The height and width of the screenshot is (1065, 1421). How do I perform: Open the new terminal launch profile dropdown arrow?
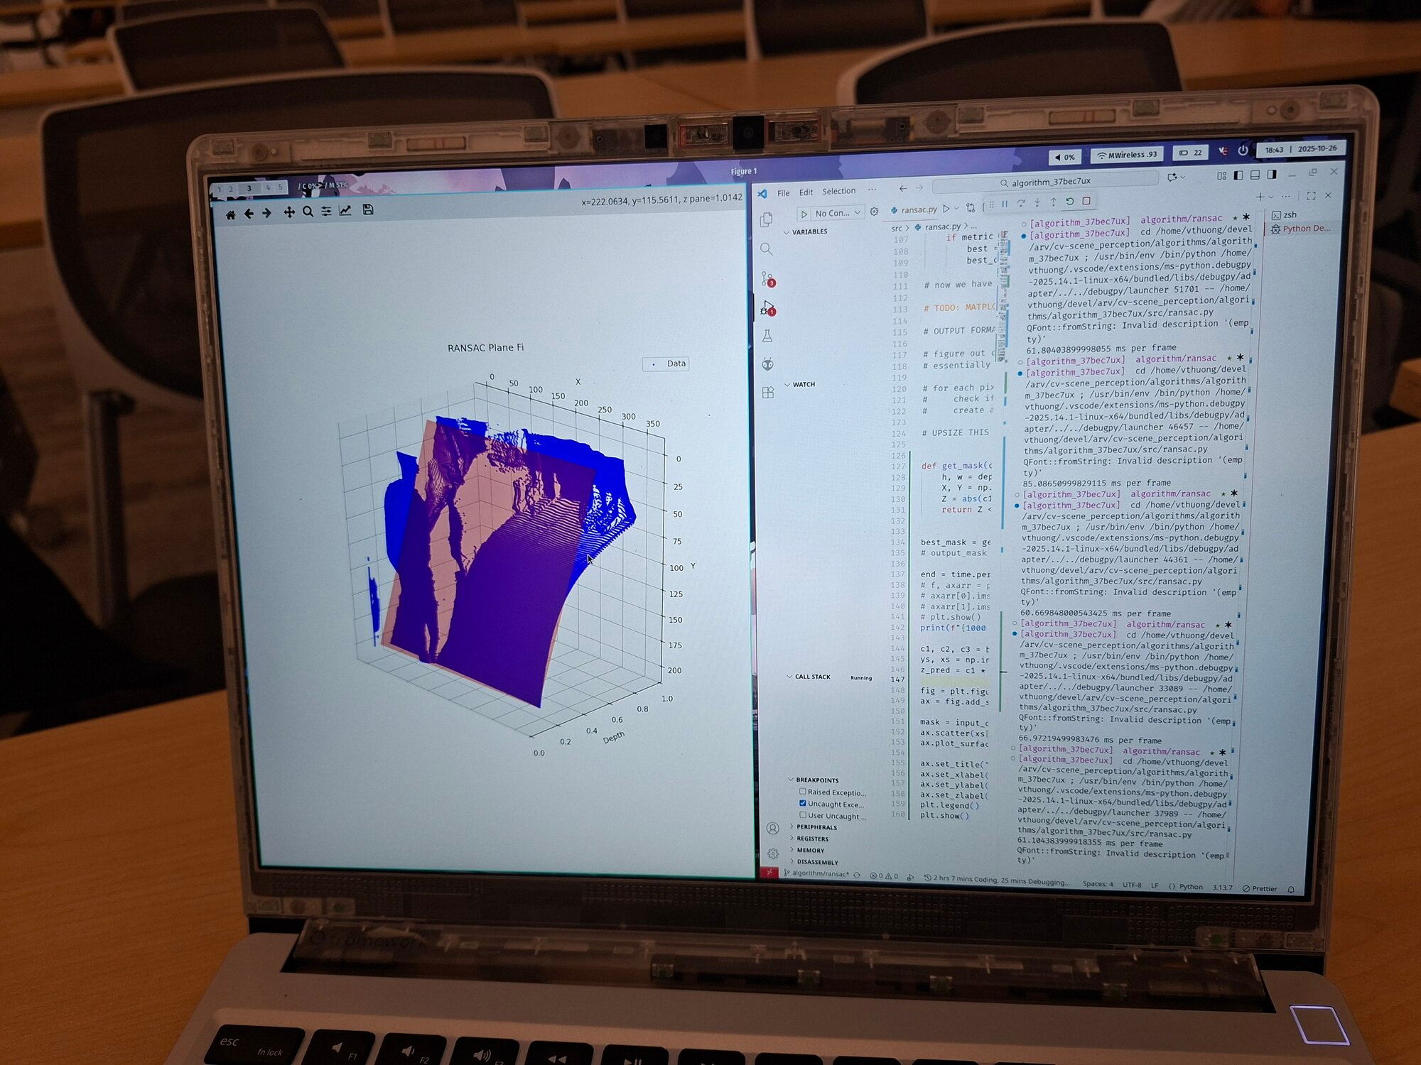pos(1271,197)
